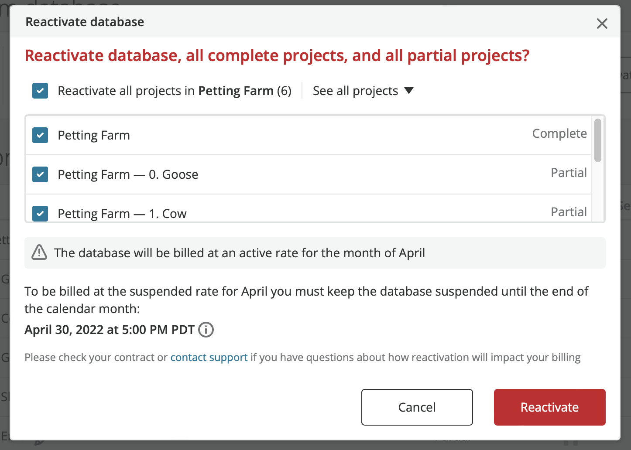Image resolution: width=631 pixels, height=450 pixels.
Task: Click the billing warning banner about April
Action: [x=315, y=253]
